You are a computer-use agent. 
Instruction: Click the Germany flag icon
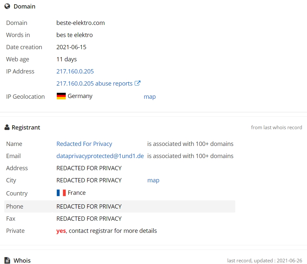(61, 96)
